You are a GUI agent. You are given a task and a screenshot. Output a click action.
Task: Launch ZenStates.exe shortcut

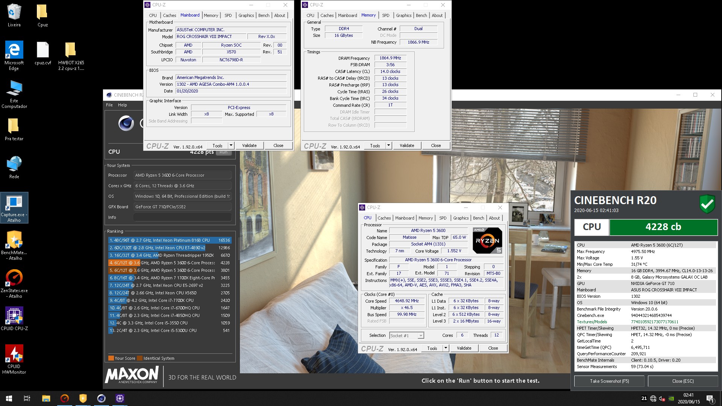14,283
